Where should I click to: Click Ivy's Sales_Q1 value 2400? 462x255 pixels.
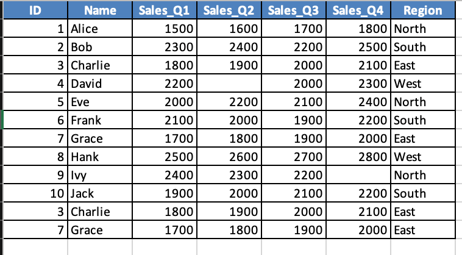pyautogui.click(x=165, y=175)
